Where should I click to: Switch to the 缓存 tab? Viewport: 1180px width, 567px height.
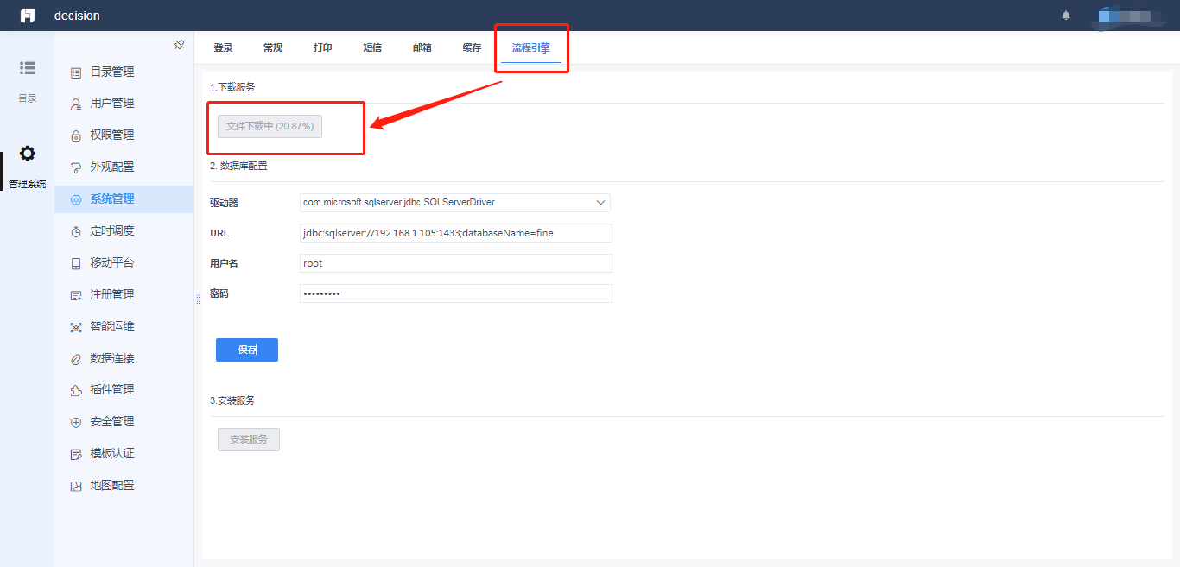tap(472, 47)
